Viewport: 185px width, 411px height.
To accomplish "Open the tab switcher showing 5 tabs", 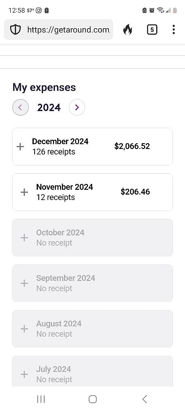I will tap(152, 30).
